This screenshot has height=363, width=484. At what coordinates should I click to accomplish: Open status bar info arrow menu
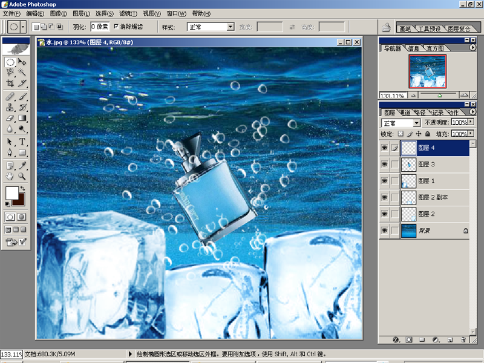[x=130, y=354]
